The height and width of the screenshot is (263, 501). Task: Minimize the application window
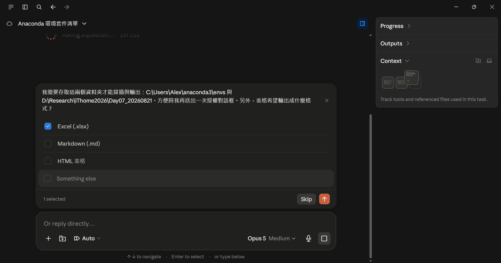pyautogui.click(x=456, y=7)
